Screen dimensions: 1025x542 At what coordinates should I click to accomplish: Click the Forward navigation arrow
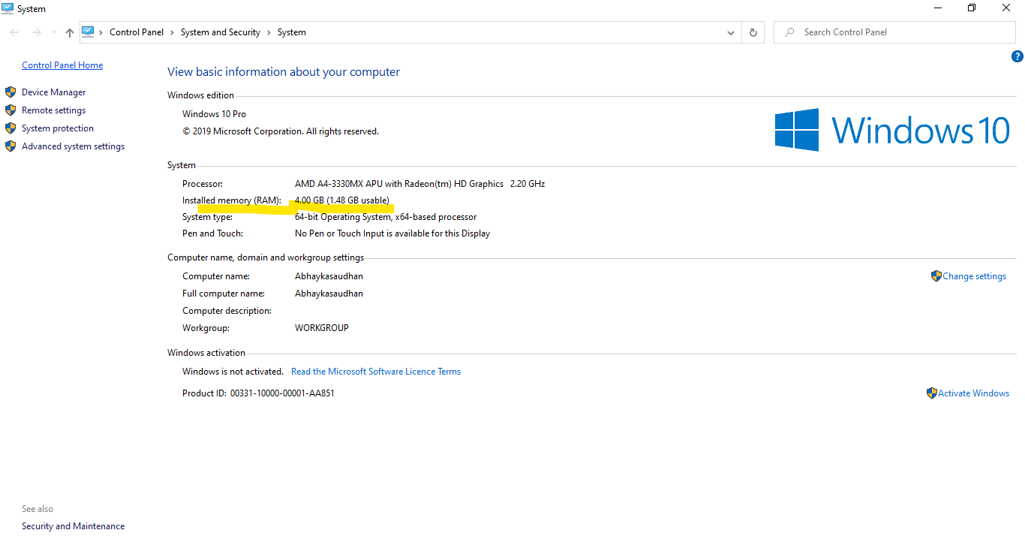[36, 32]
